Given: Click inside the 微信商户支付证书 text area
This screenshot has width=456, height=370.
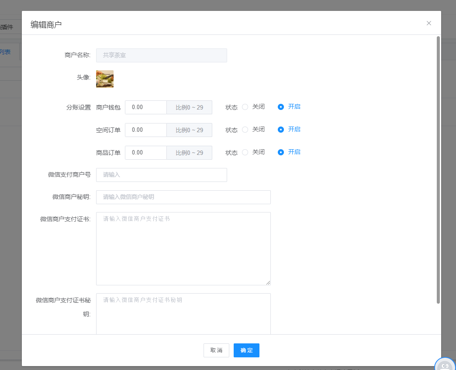Looking at the screenshot, I should [183, 249].
